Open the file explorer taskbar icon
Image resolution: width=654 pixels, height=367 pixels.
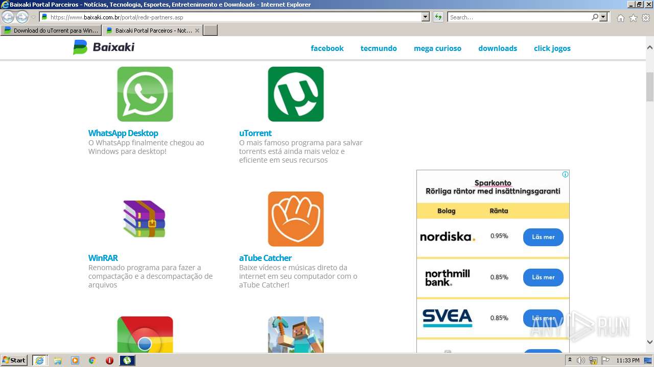click(x=58, y=360)
